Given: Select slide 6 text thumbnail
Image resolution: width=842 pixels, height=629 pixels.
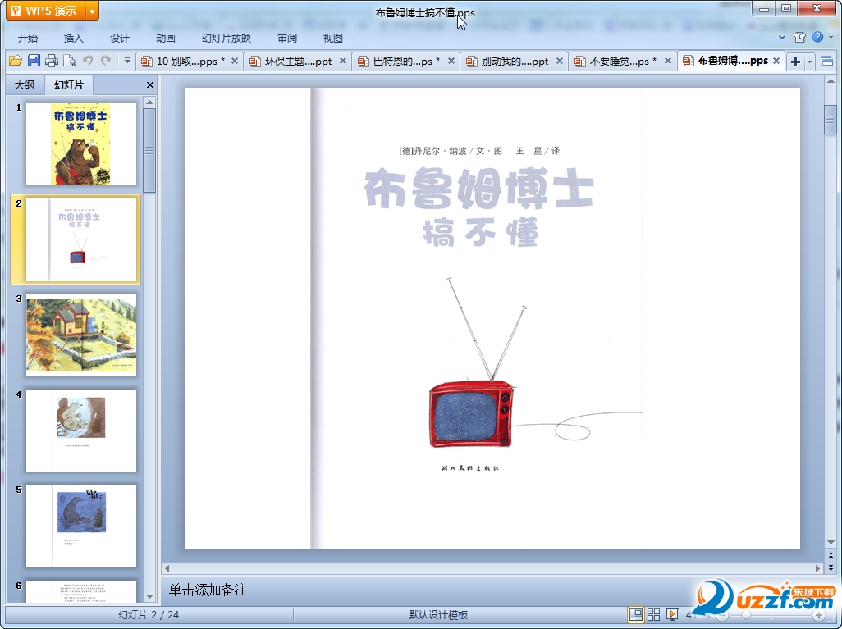Looking at the screenshot, I should point(81,591).
